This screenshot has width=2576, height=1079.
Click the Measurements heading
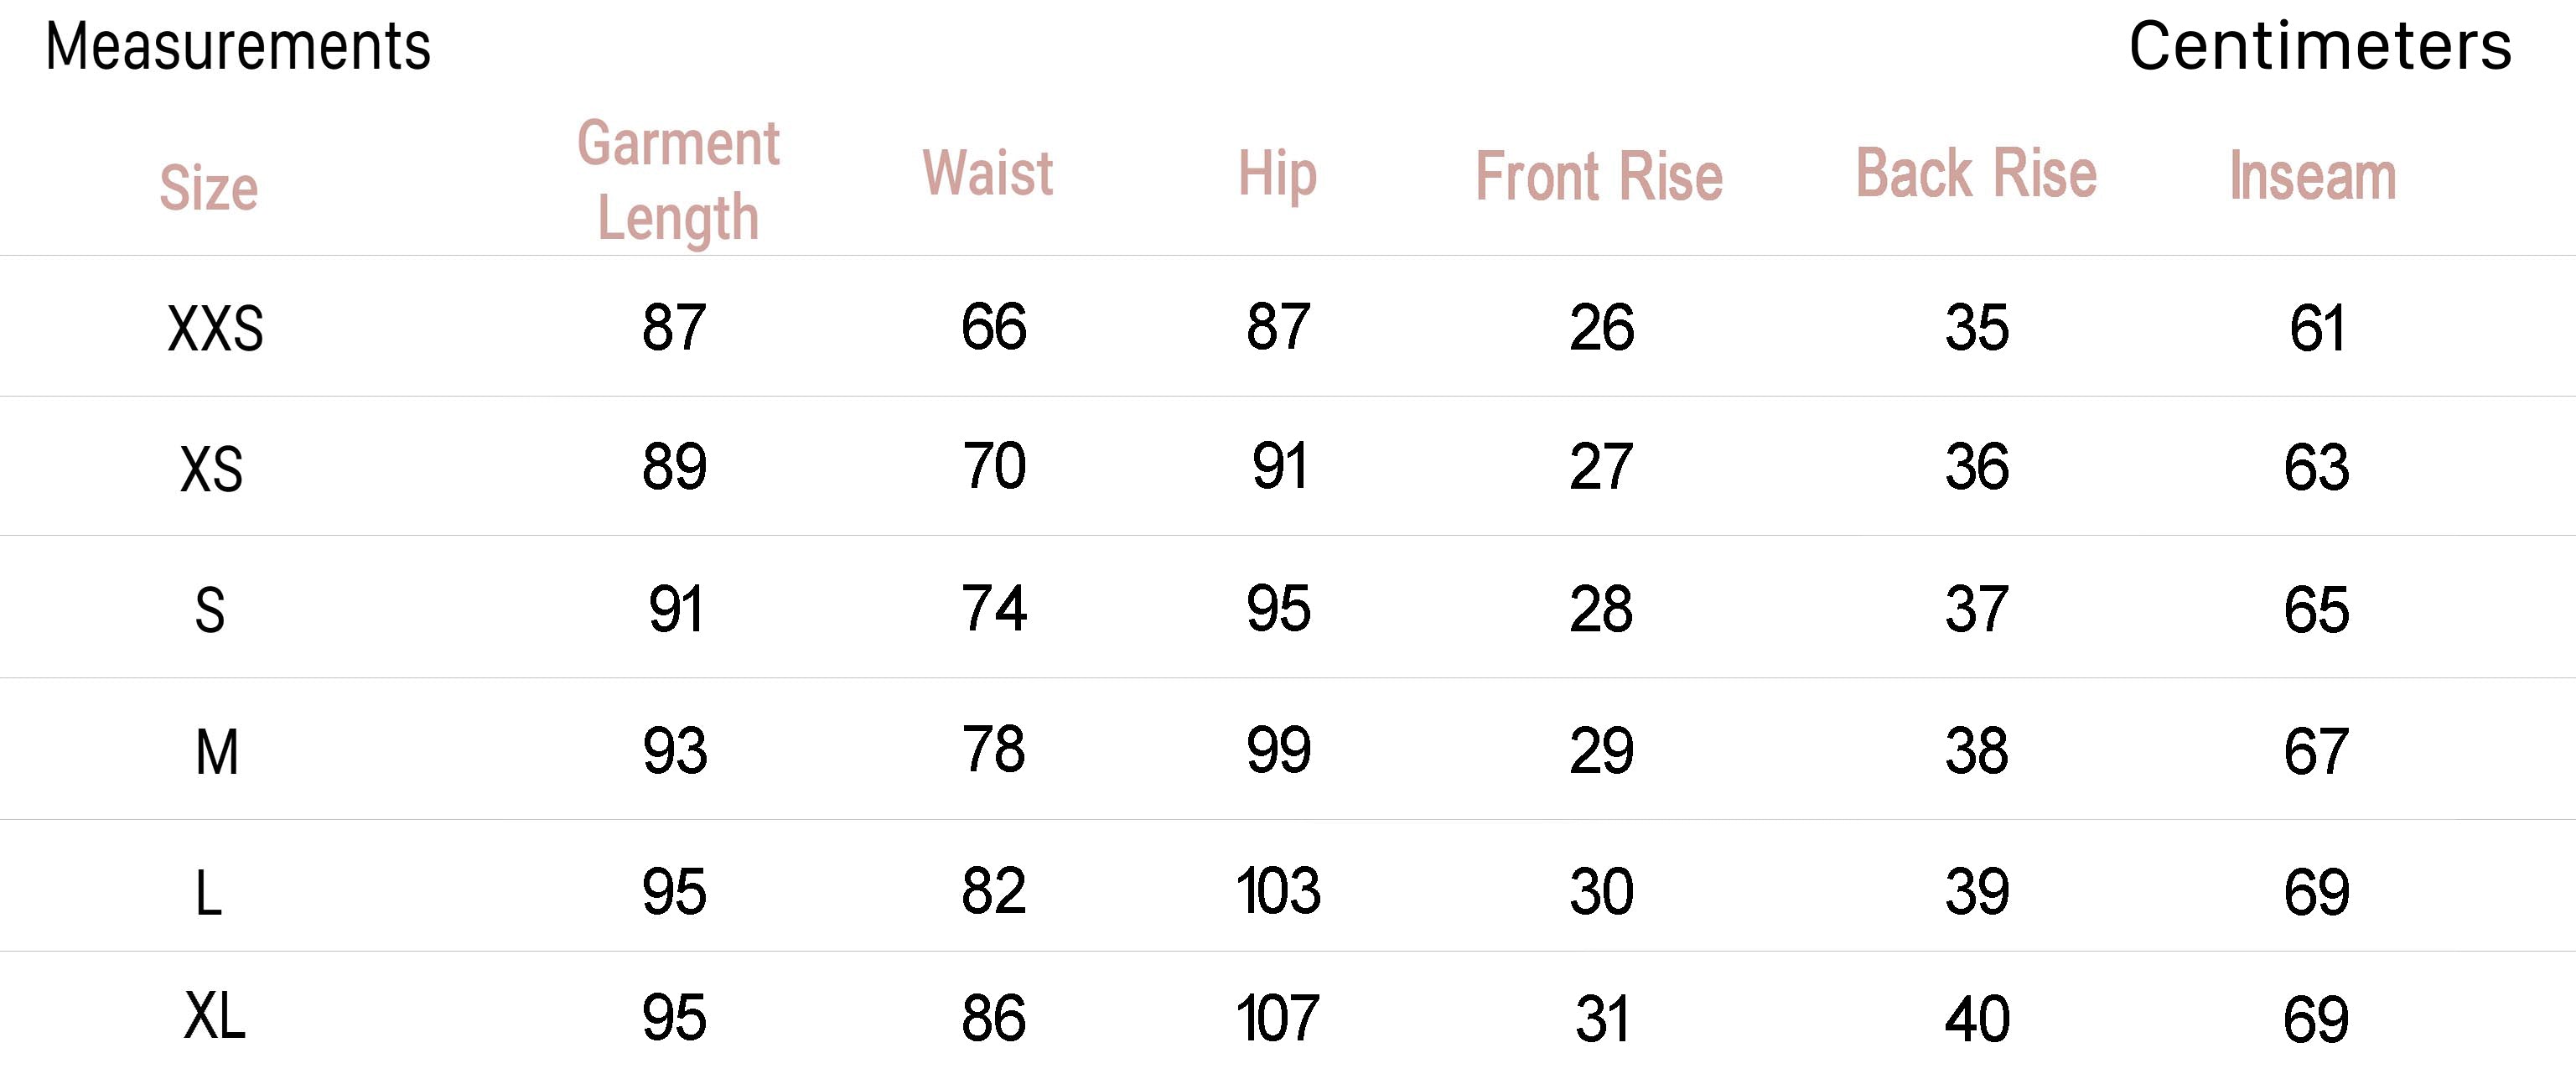(238, 46)
